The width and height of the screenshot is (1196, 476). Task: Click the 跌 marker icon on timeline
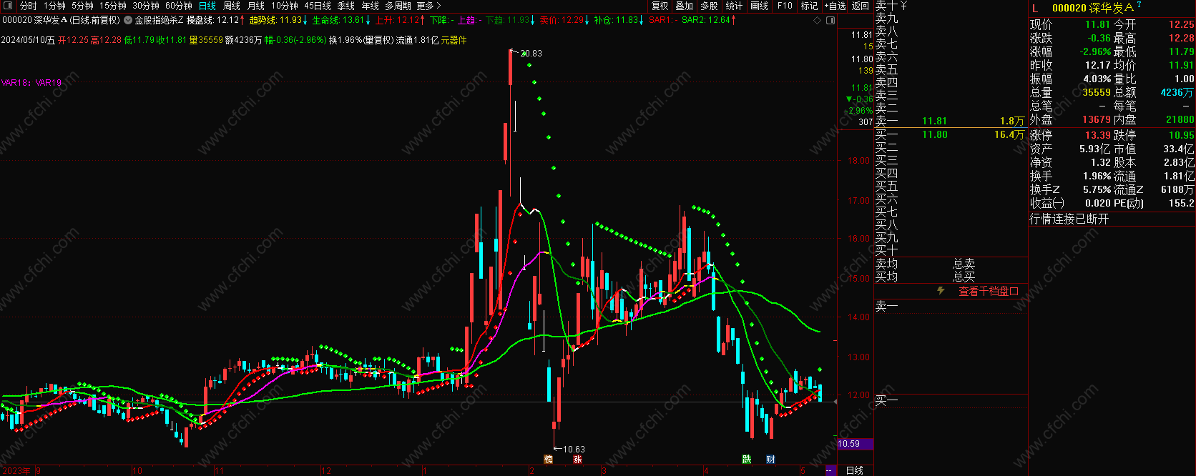pos(747,460)
